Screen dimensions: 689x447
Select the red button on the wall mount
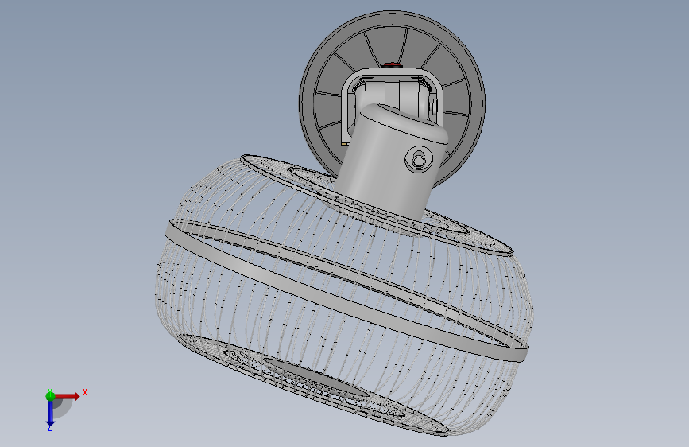391,65
